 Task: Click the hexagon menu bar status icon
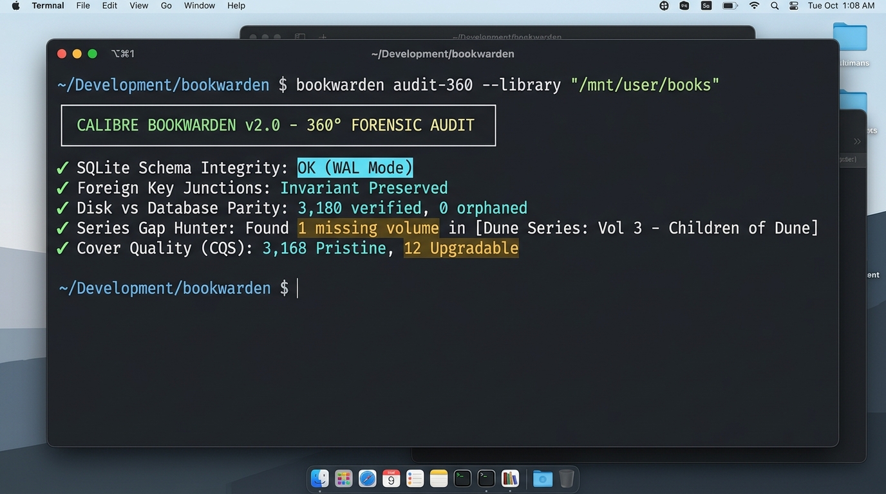(684, 6)
